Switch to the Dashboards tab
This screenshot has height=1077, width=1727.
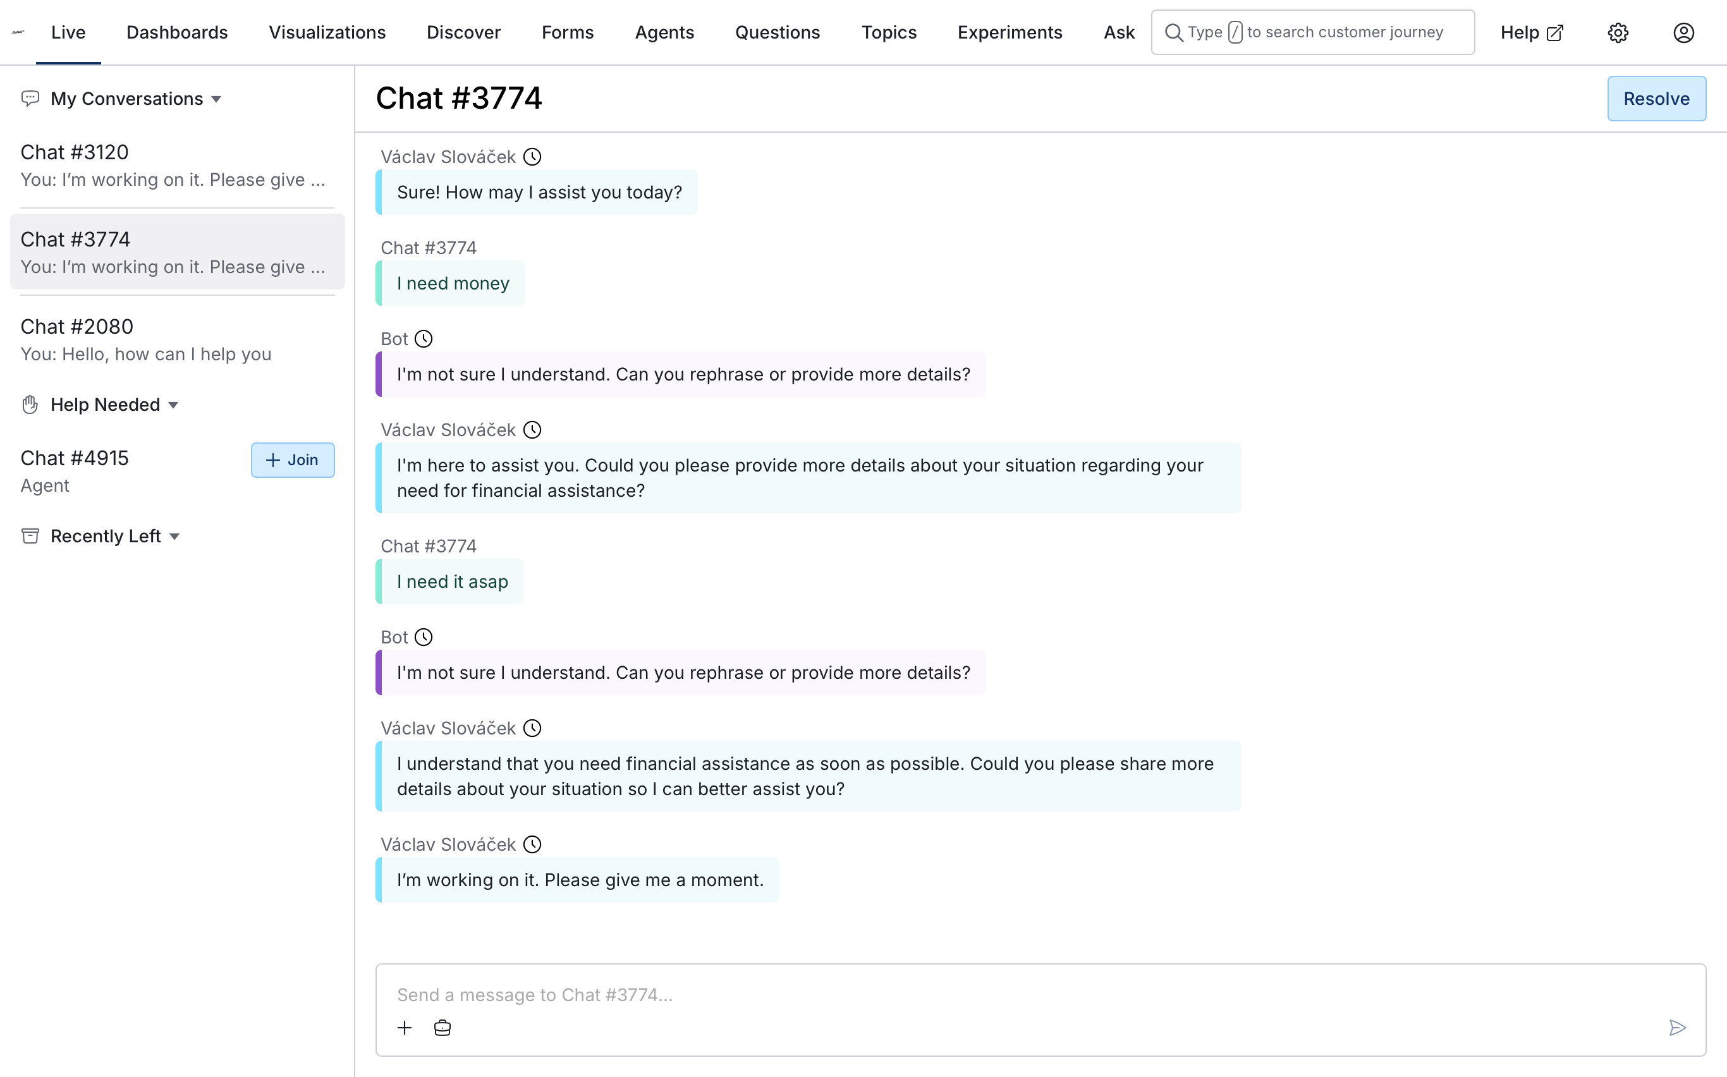pyautogui.click(x=177, y=33)
